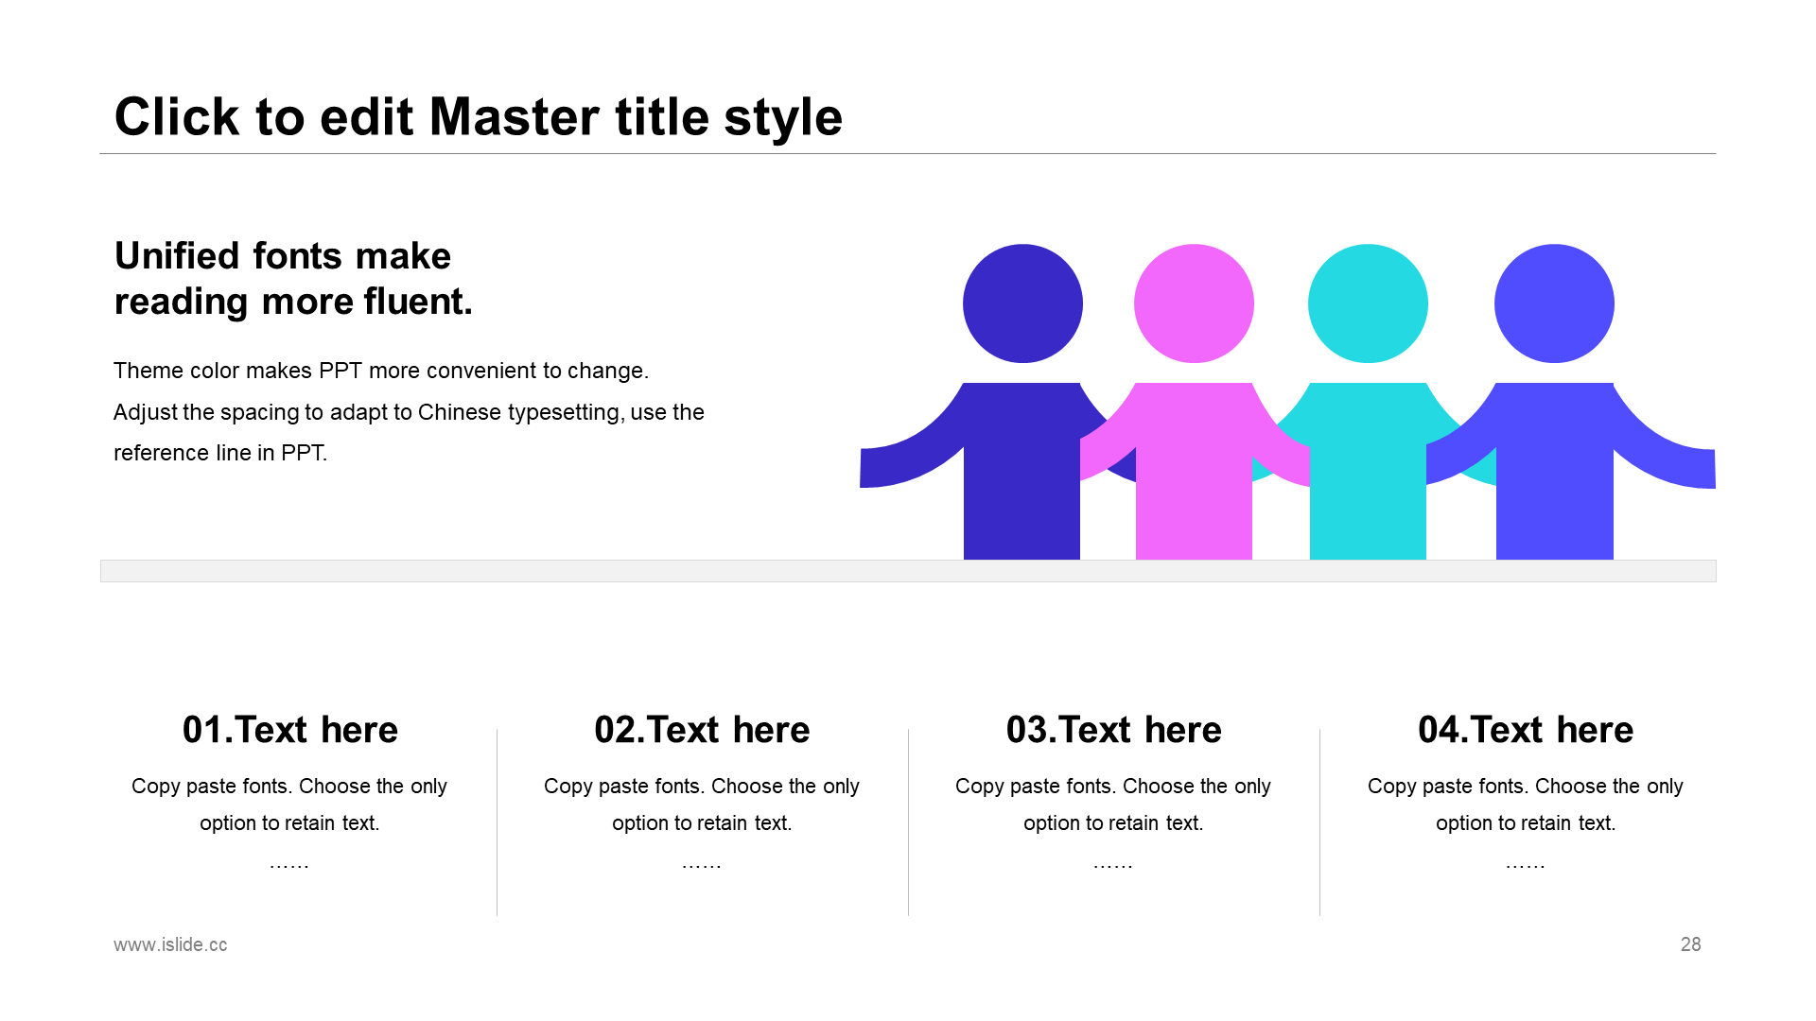Click the 'Theme color makes PPT' paragraph

[409, 411]
